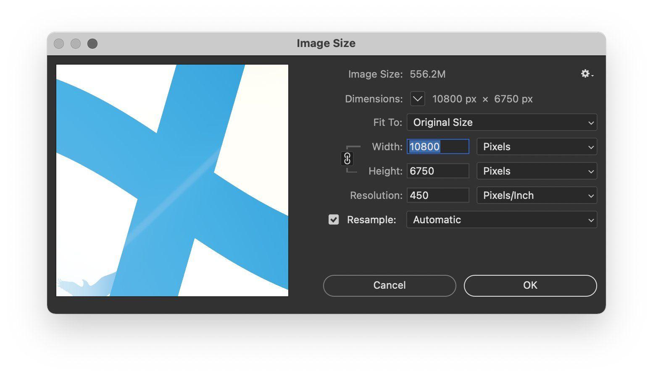Viewport: 653px width, 376px height.
Task: Click the Height value field
Action: click(438, 171)
